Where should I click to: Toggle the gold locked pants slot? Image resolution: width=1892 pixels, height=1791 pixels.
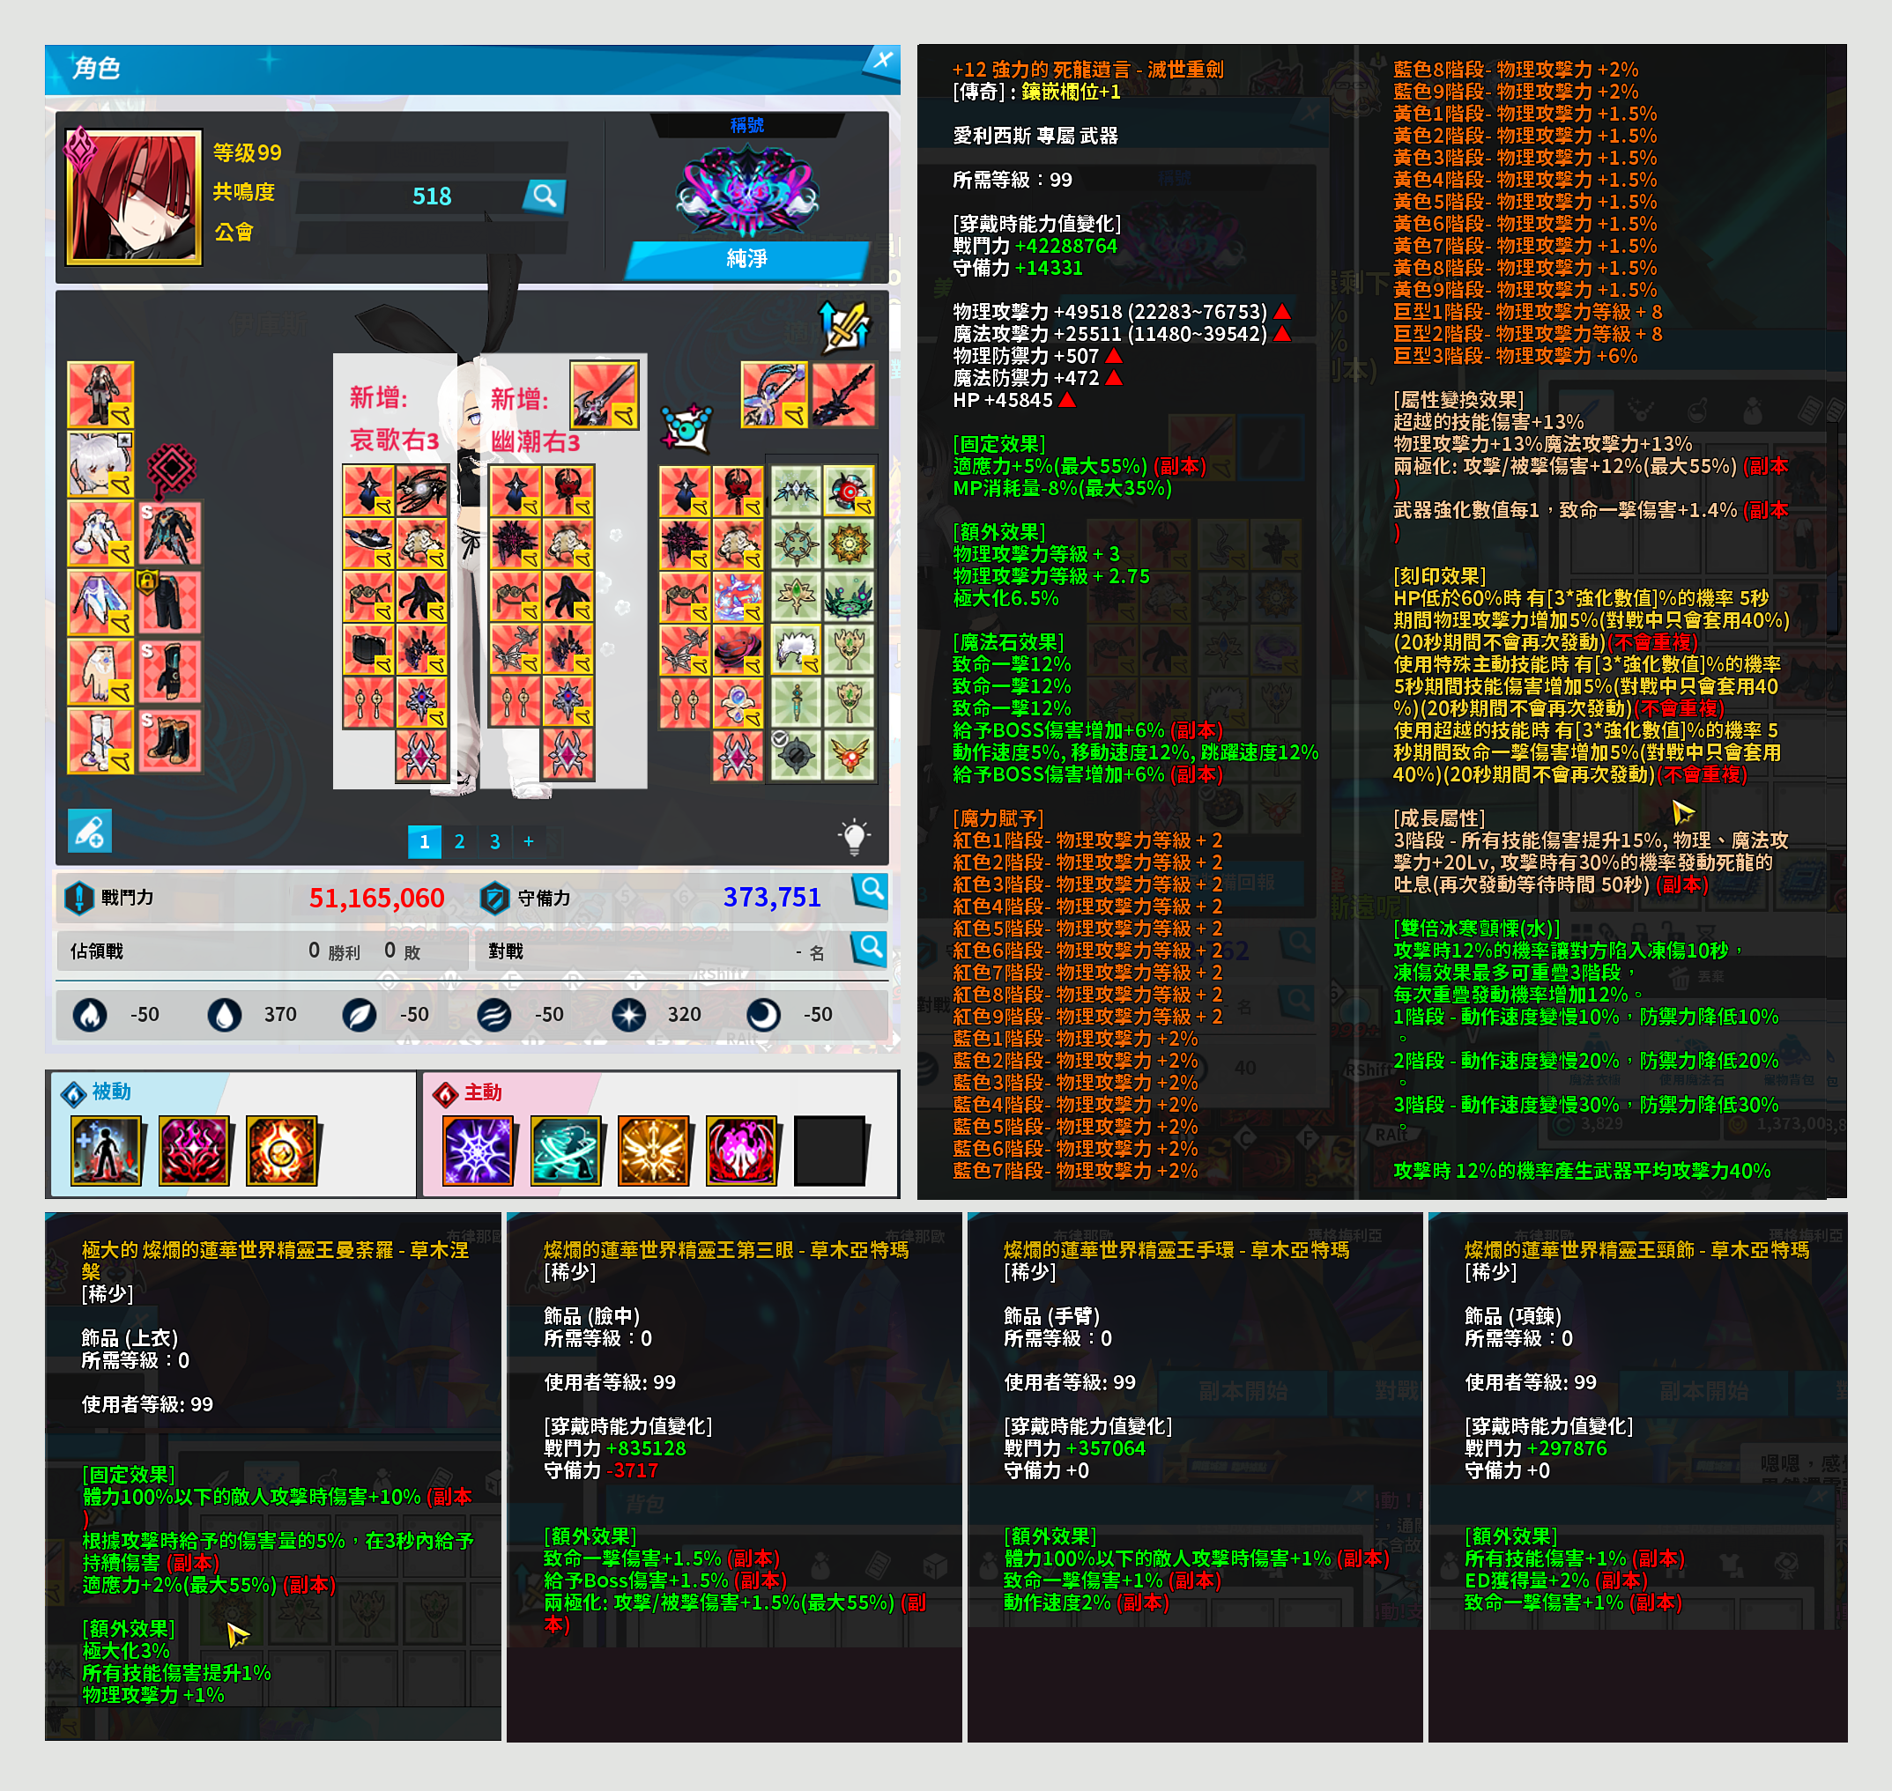coord(169,603)
